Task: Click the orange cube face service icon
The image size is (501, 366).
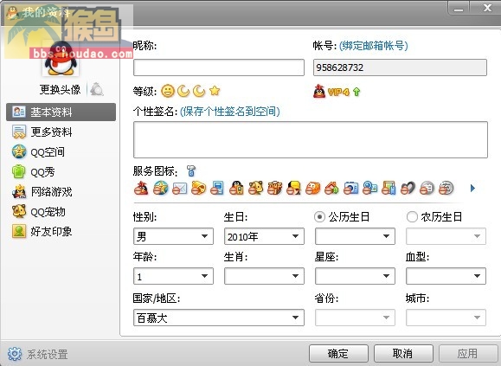Action: click(x=313, y=188)
